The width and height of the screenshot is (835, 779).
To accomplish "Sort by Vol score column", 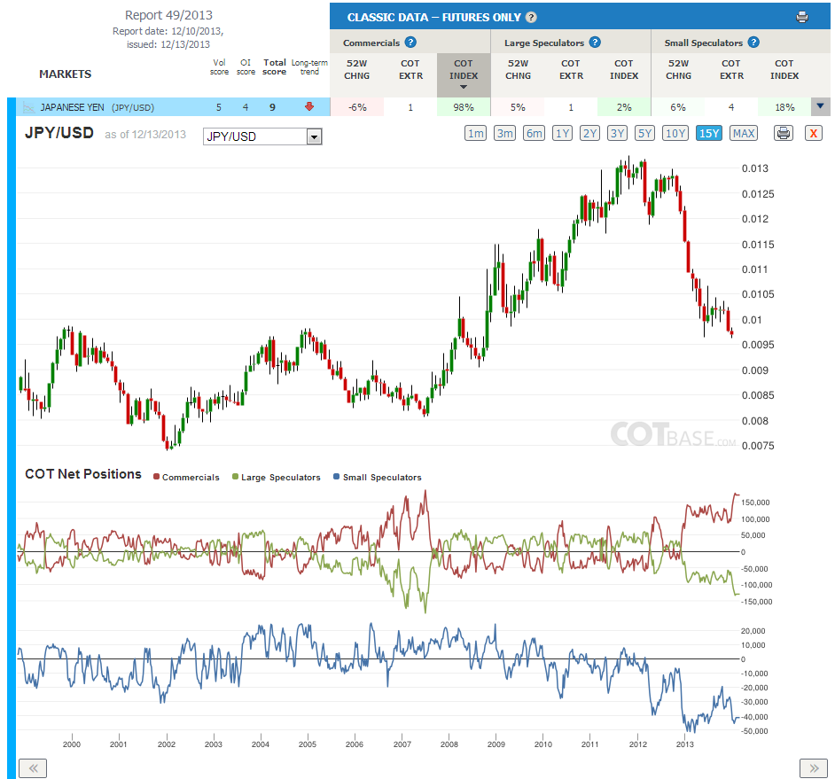I will [x=219, y=67].
